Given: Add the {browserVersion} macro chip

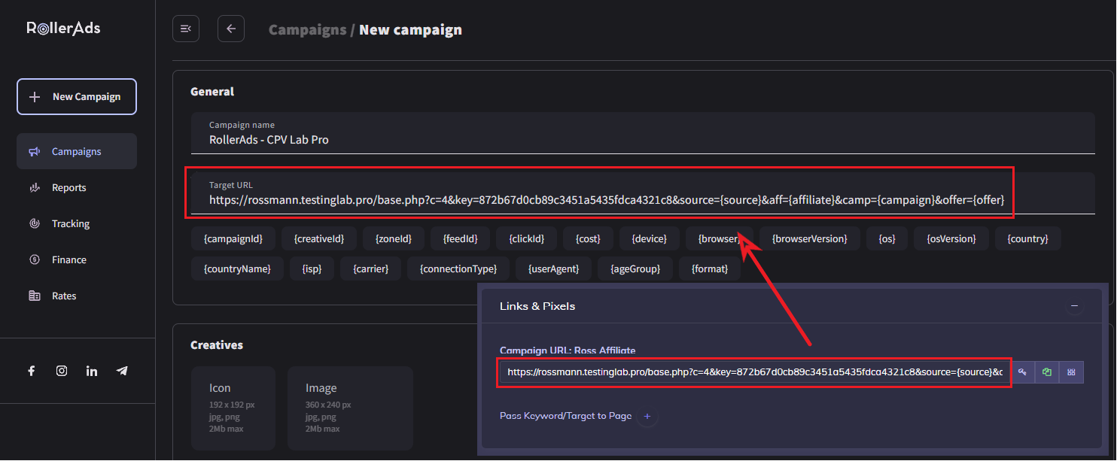Looking at the screenshot, I should pyautogui.click(x=809, y=238).
